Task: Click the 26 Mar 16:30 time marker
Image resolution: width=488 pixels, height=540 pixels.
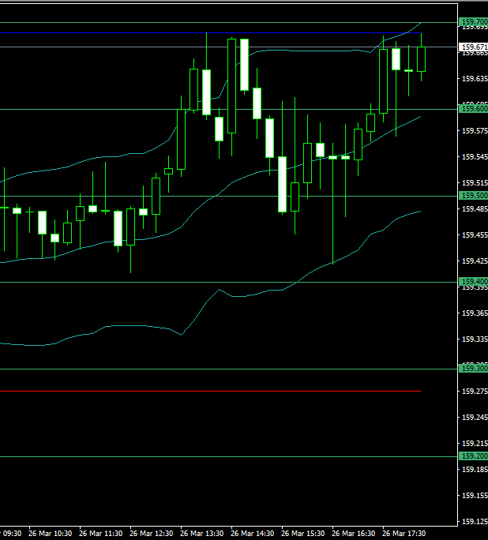Action: pyautogui.click(x=354, y=534)
